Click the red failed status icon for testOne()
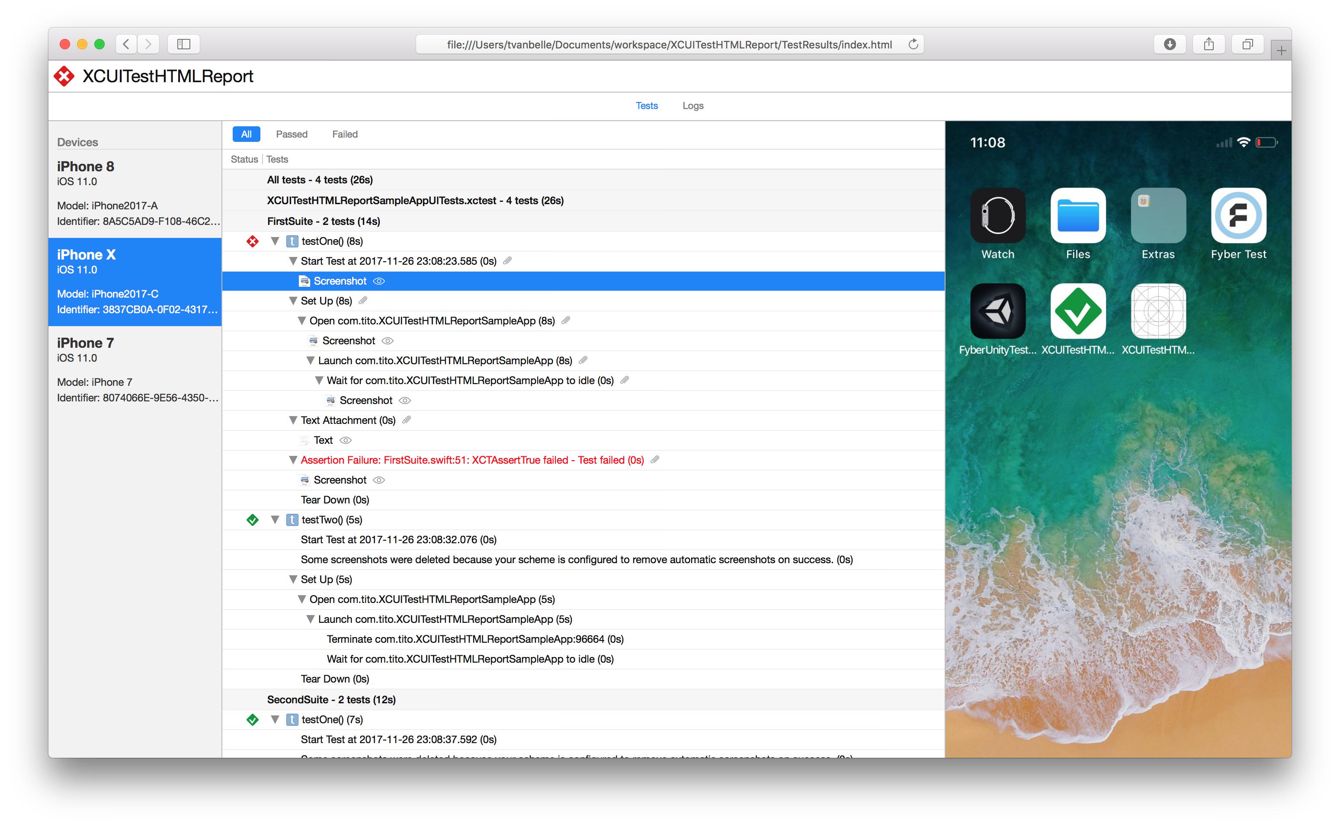The image size is (1340, 827). coord(252,241)
